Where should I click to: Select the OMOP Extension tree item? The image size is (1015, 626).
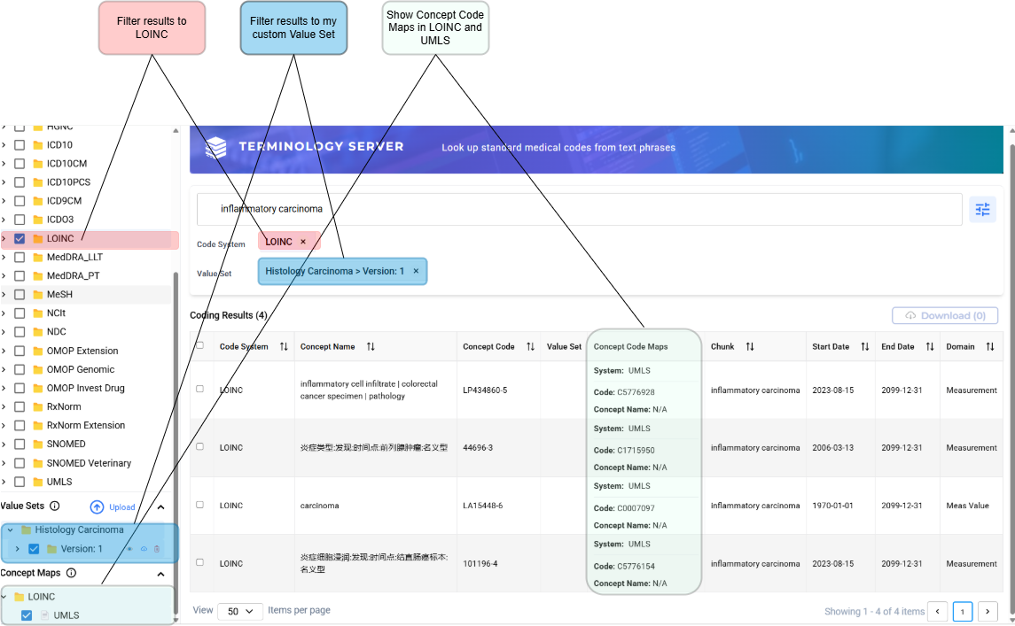82,351
